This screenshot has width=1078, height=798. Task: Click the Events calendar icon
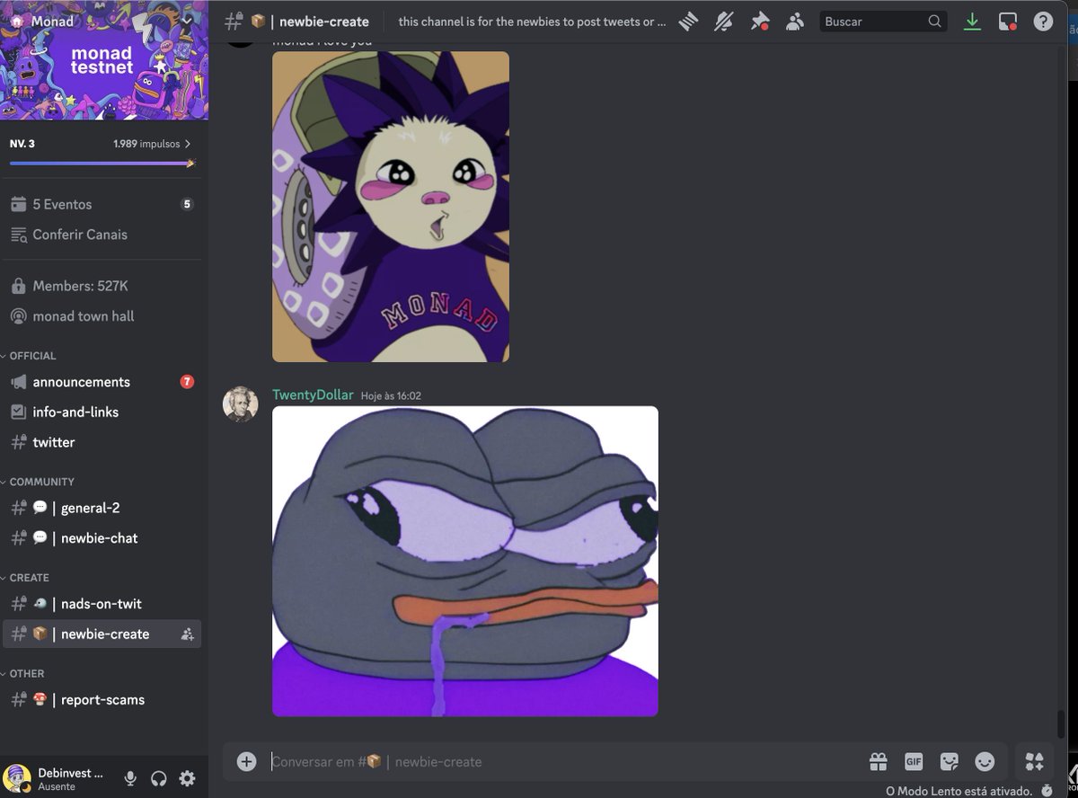tap(18, 204)
